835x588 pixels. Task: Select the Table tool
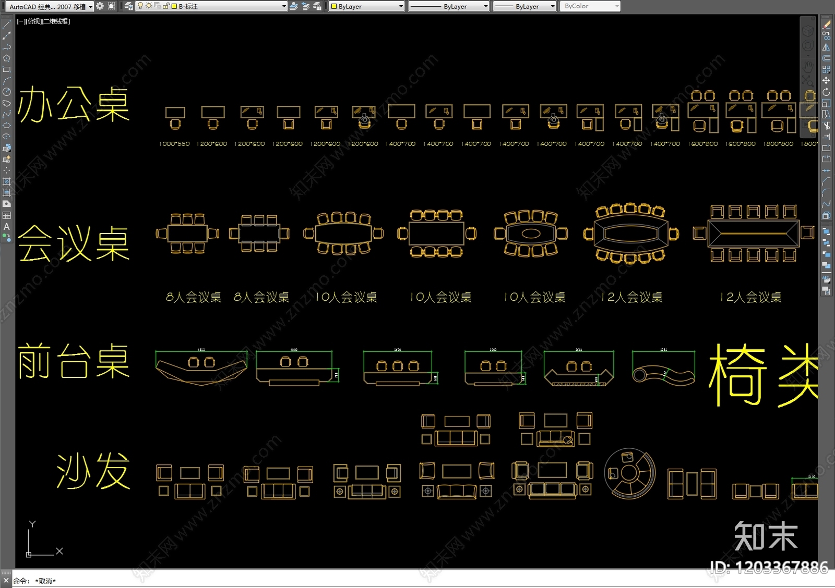[6, 215]
